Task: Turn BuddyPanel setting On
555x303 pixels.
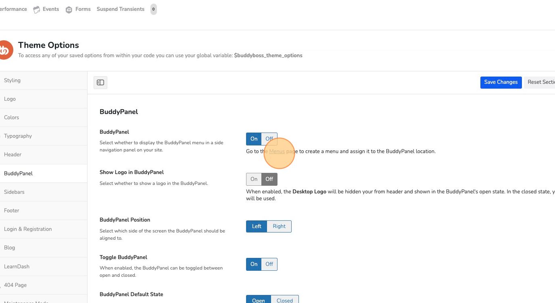Action: [x=254, y=139]
